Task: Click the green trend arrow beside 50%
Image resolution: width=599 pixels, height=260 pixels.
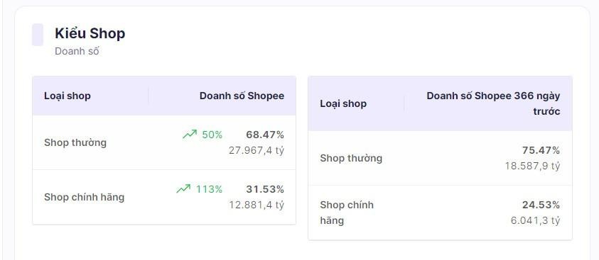Action: point(190,135)
